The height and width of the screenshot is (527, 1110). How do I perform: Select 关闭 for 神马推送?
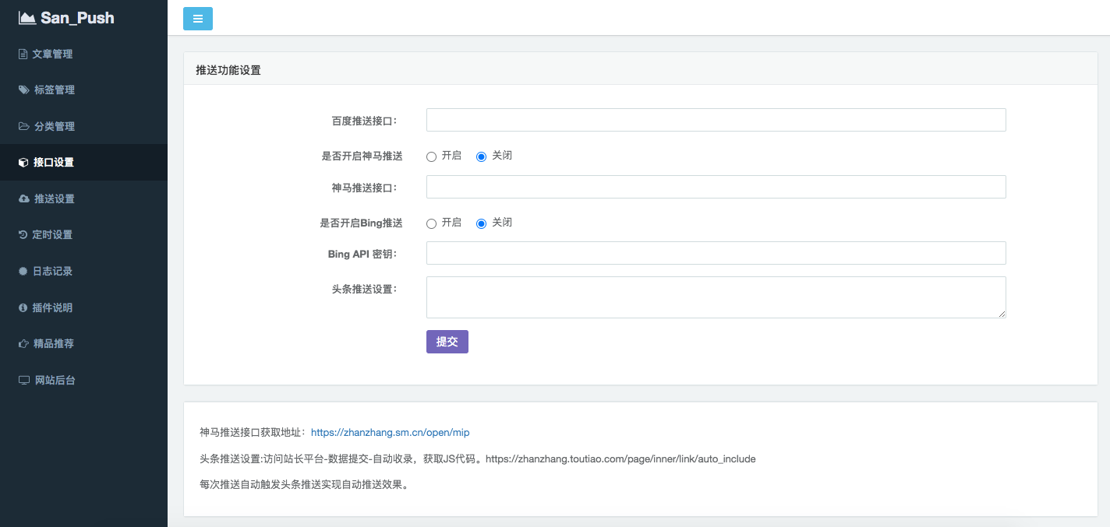pos(482,156)
